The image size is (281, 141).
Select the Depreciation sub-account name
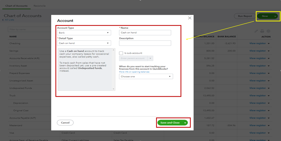point(21,103)
